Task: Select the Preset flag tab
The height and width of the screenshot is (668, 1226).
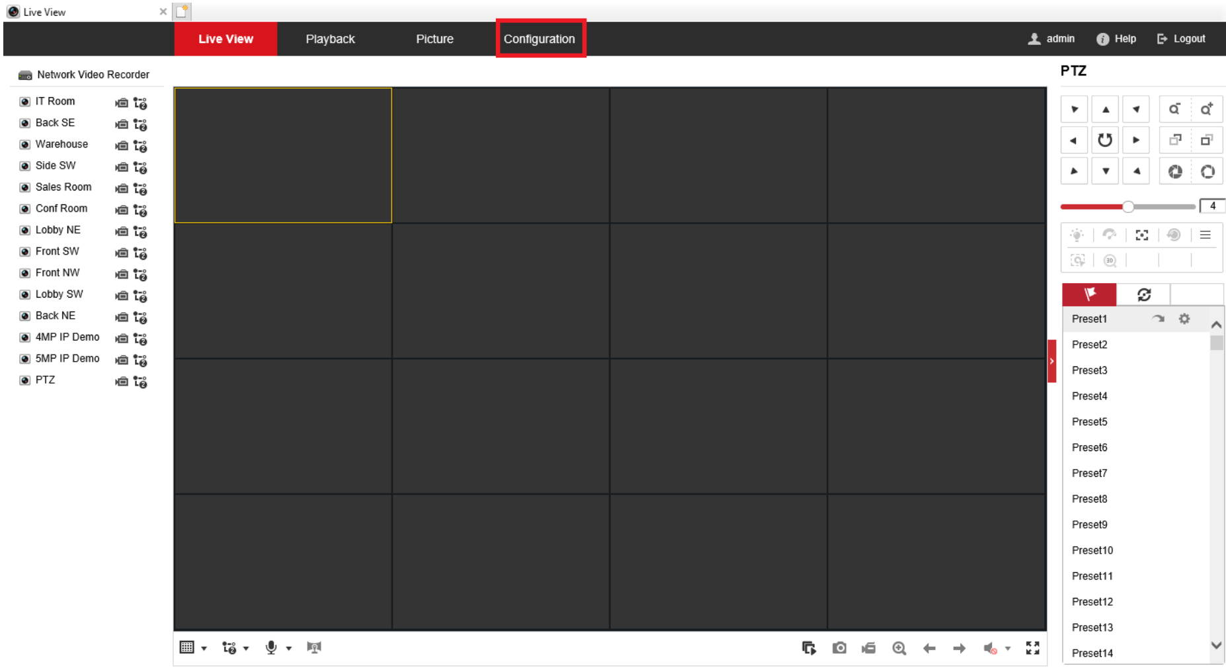Action: (x=1089, y=294)
